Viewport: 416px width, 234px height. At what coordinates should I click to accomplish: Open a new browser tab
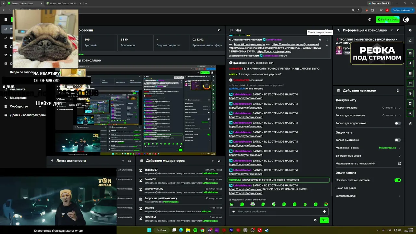tap(86, 3)
